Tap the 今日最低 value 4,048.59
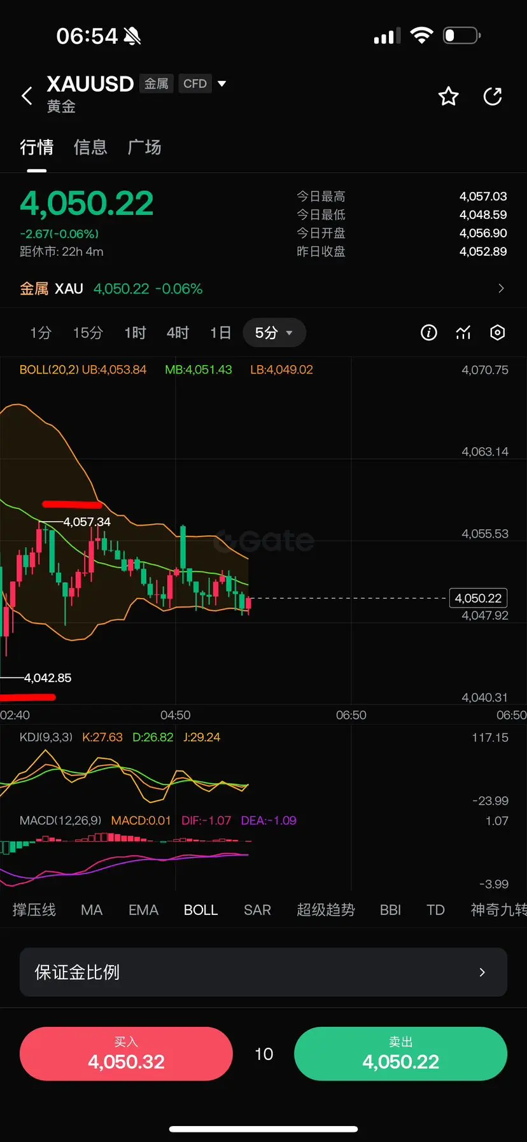Screen dimensions: 527x1142 483,215
